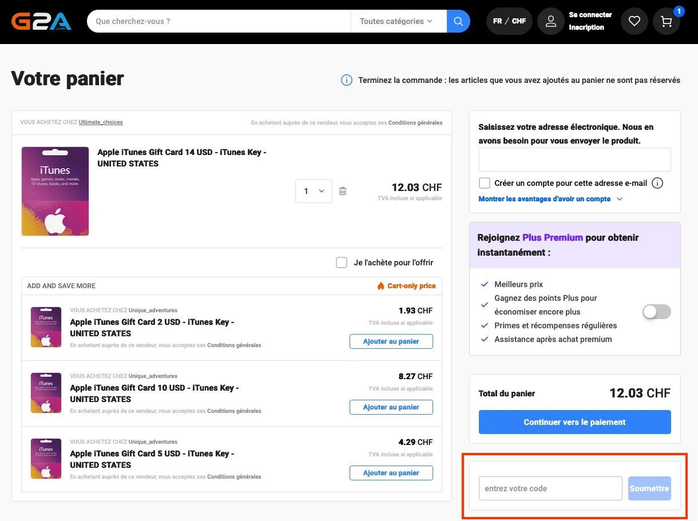The image size is (698, 521).
Task: Check the Créer un compte checkbox
Action: [x=485, y=183]
